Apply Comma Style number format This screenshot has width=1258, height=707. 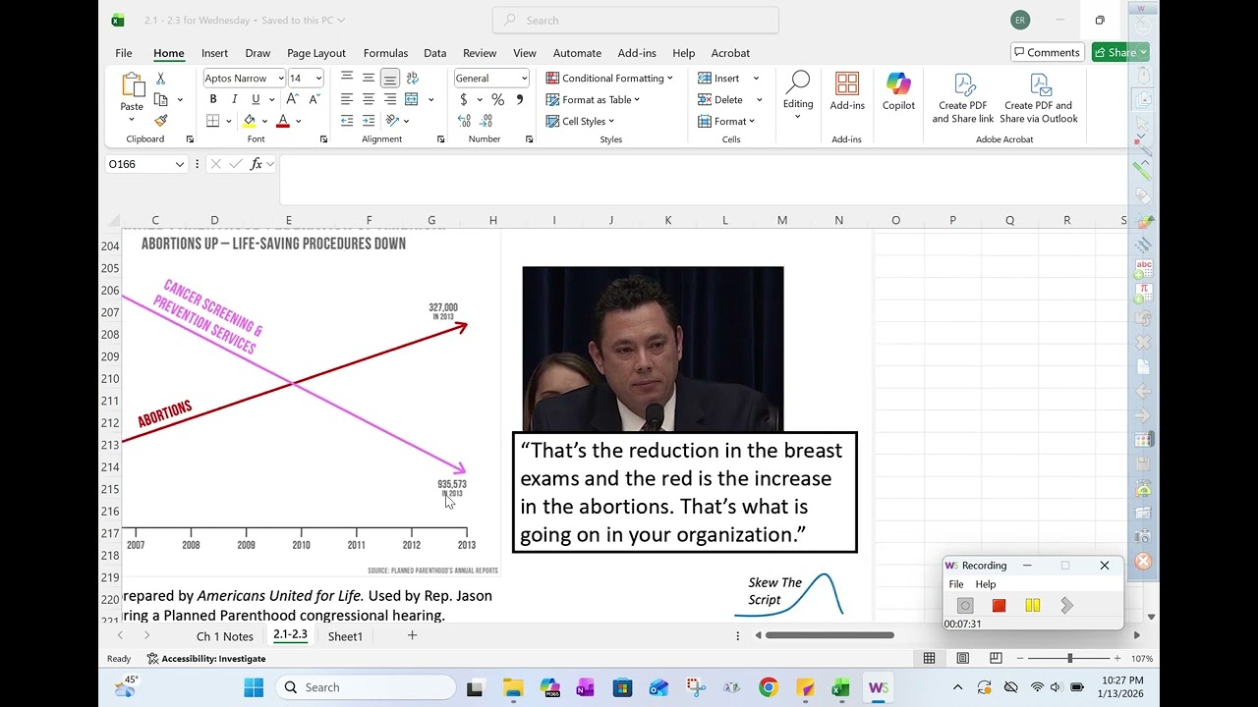point(520,99)
